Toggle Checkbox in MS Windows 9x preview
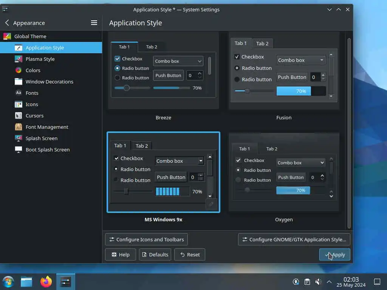387x290 pixels. (x=116, y=158)
